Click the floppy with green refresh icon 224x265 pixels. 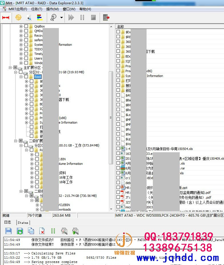(x=20, y=231)
